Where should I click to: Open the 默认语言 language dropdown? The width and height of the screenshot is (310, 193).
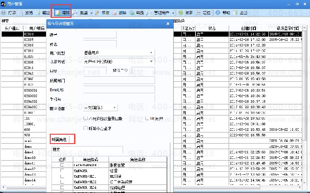100,108
